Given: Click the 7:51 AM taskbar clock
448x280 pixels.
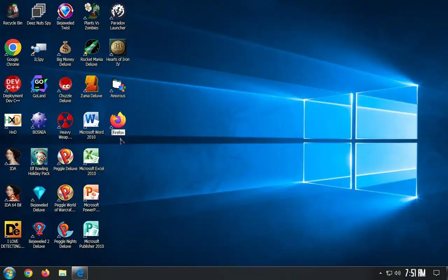Looking at the screenshot, I should 415,273.
